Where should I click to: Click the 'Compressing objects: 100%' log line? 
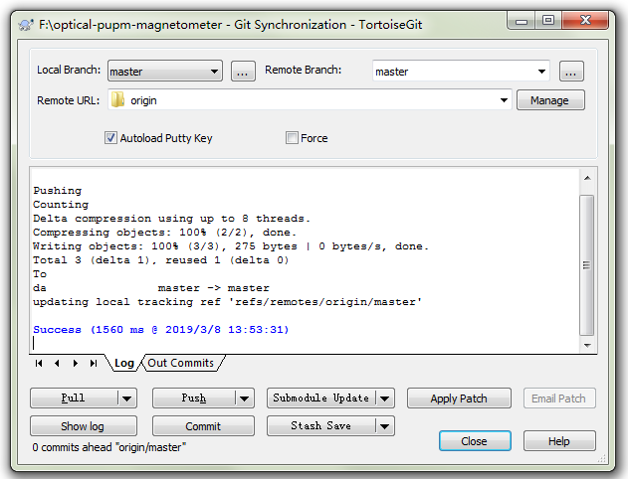point(164,233)
